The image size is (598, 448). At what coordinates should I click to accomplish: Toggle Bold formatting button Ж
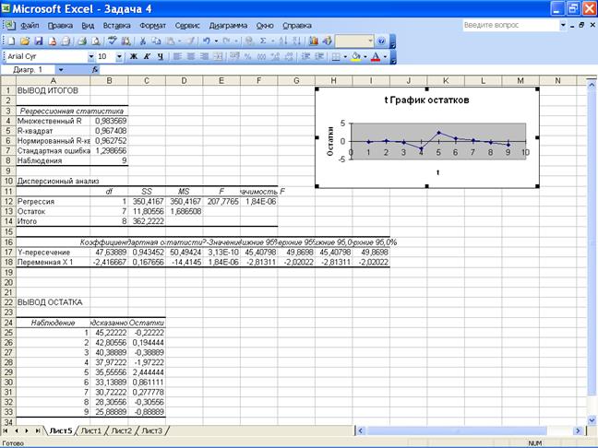click(x=133, y=56)
